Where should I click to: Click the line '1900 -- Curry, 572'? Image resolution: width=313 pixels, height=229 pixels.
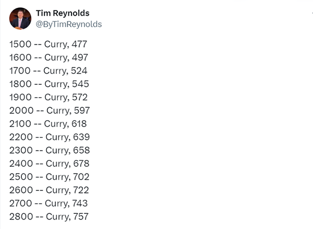point(49,97)
